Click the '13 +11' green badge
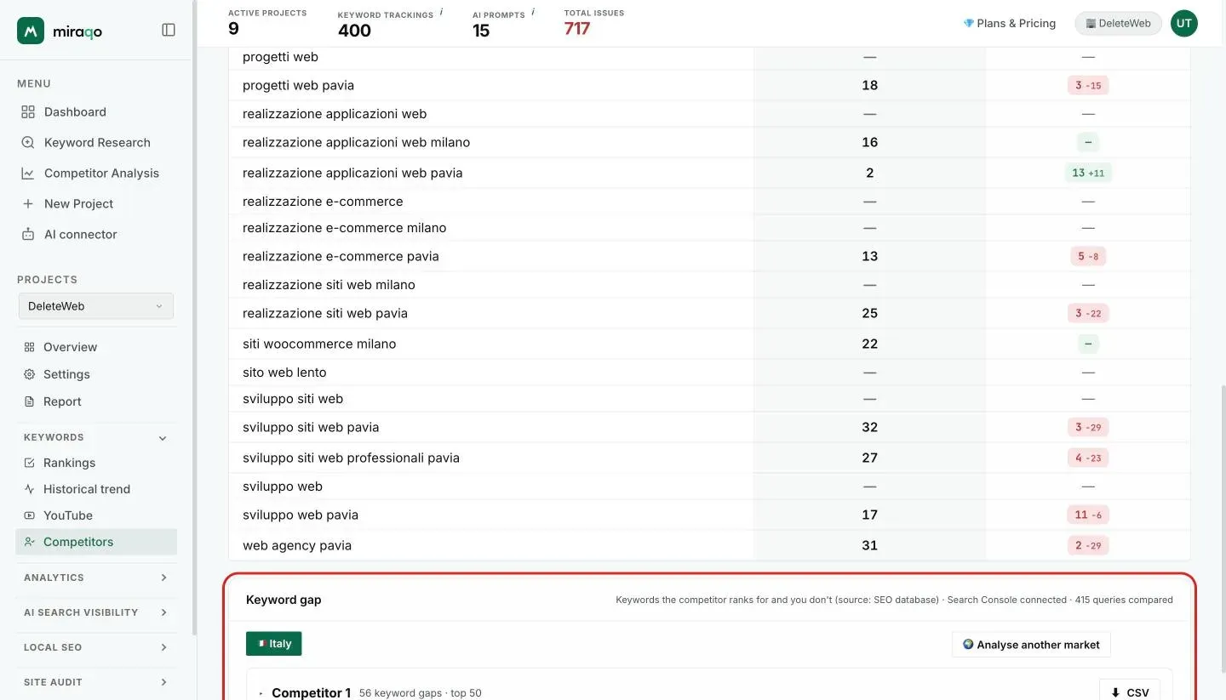 pyautogui.click(x=1088, y=173)
